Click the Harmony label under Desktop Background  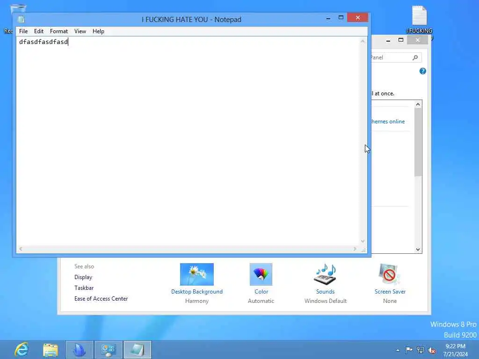tap(197, 301)
